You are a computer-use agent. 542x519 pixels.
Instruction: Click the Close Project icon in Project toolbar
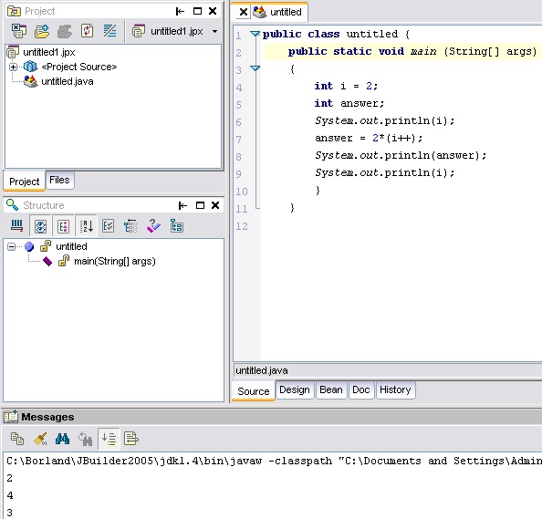(18, 31)
